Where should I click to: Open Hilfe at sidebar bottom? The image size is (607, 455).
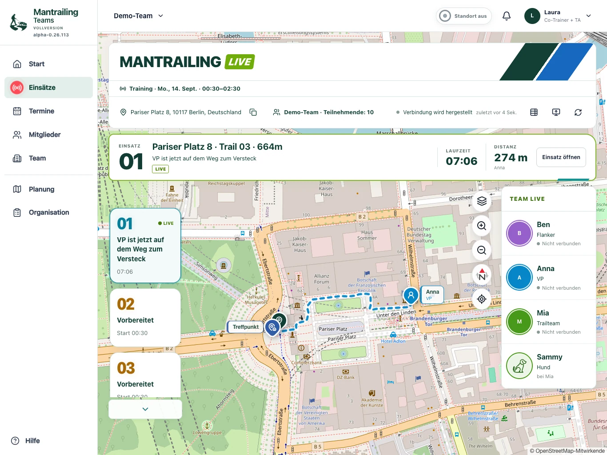26,441
